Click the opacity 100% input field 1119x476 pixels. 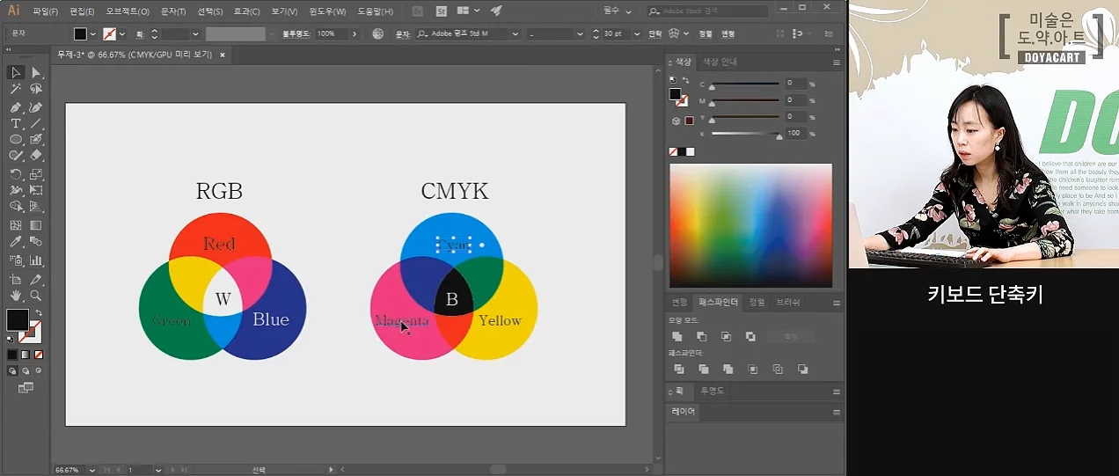tap(331, 33)
